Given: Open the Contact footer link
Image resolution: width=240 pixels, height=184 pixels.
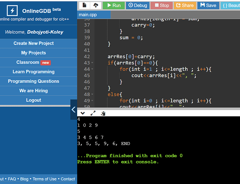Looking at the screenshot, I should click(68, 179).
